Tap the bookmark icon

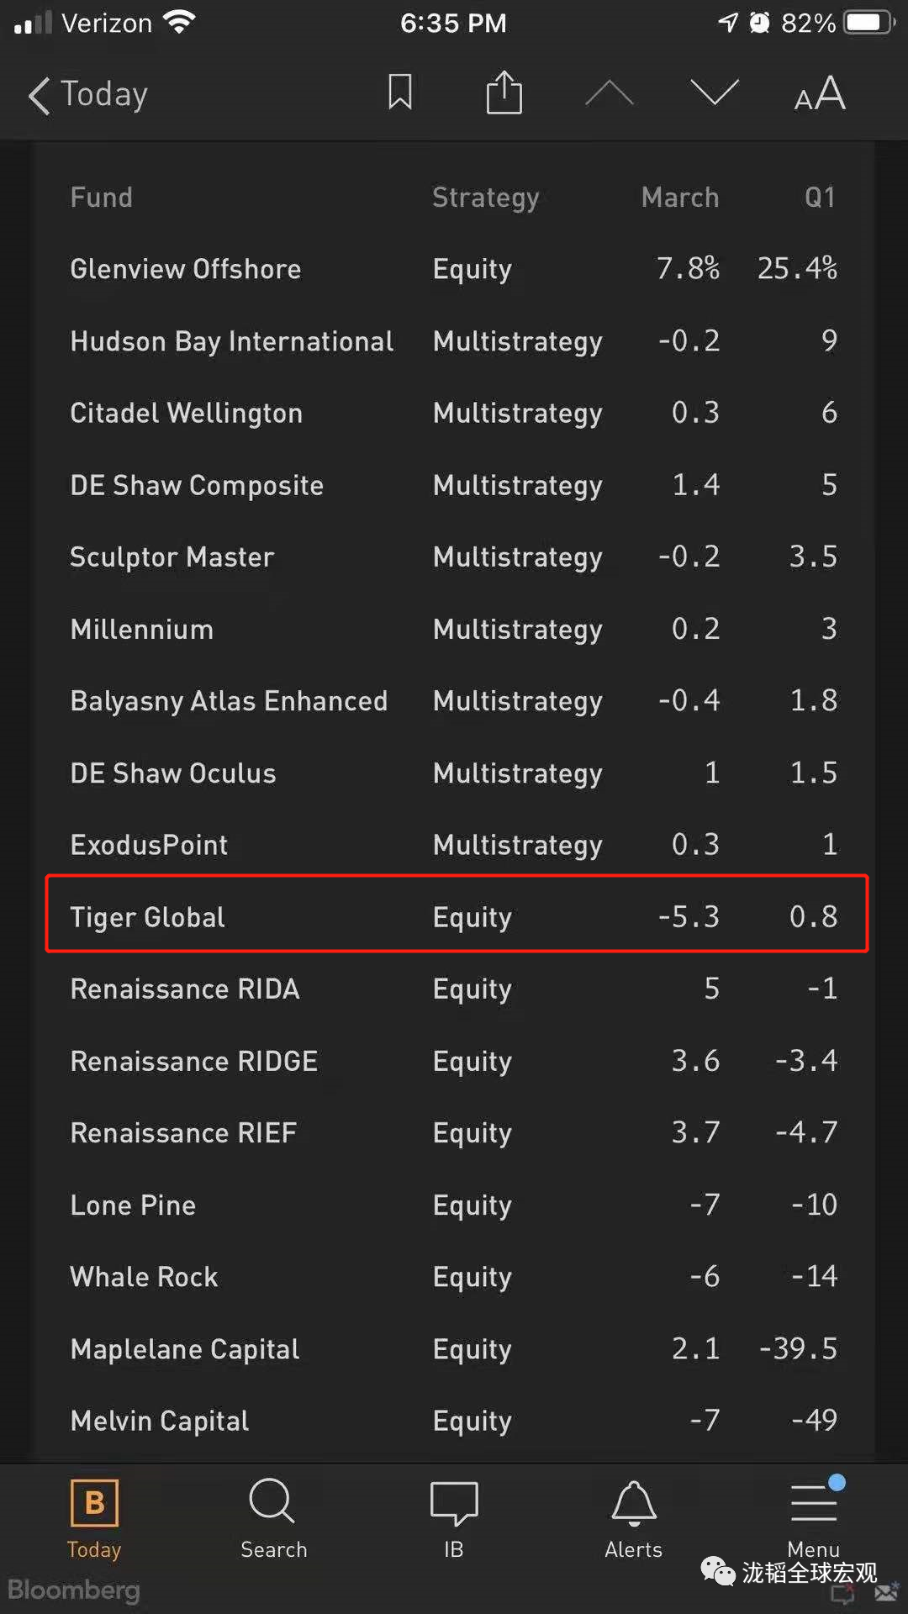coord(400,92)
